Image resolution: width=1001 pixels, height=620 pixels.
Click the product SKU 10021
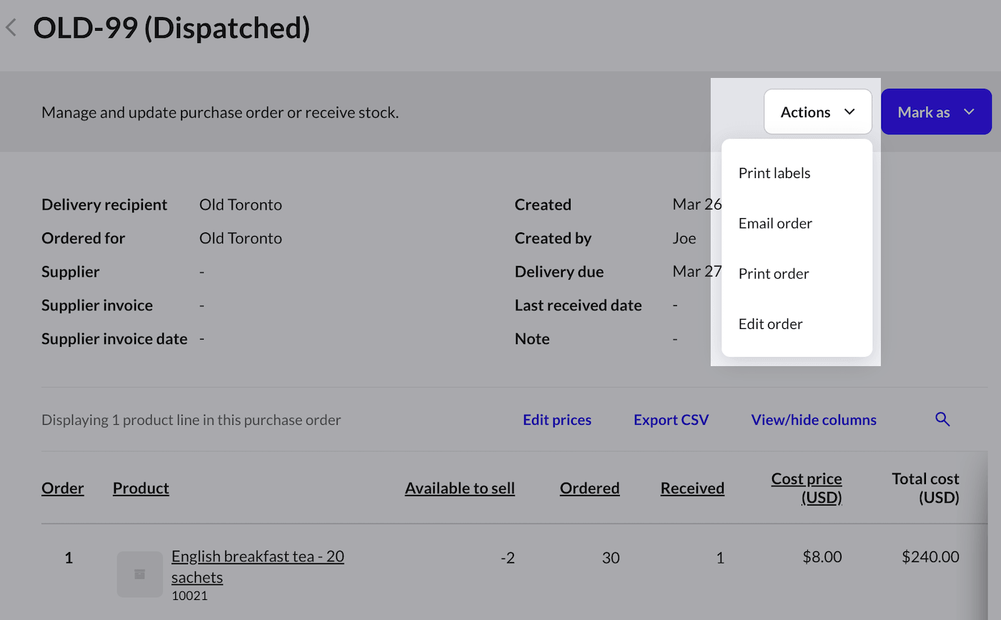click(189, 595)
